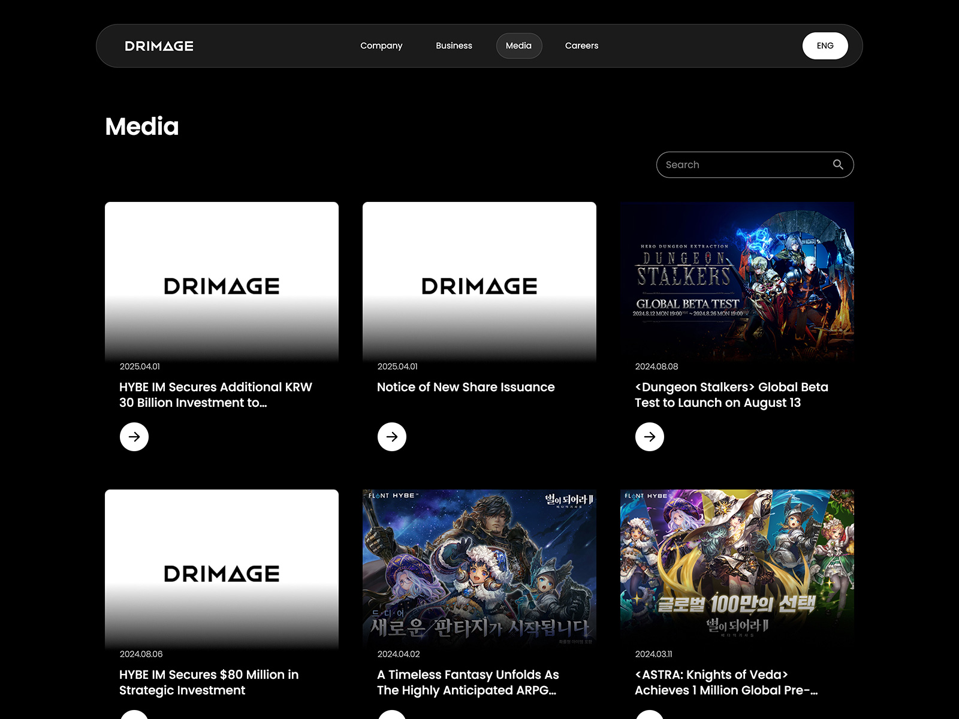959x719 pixels.
Task: Click date 2024.04.02 on Timeless Fantasy card
Action: [399, 654]
